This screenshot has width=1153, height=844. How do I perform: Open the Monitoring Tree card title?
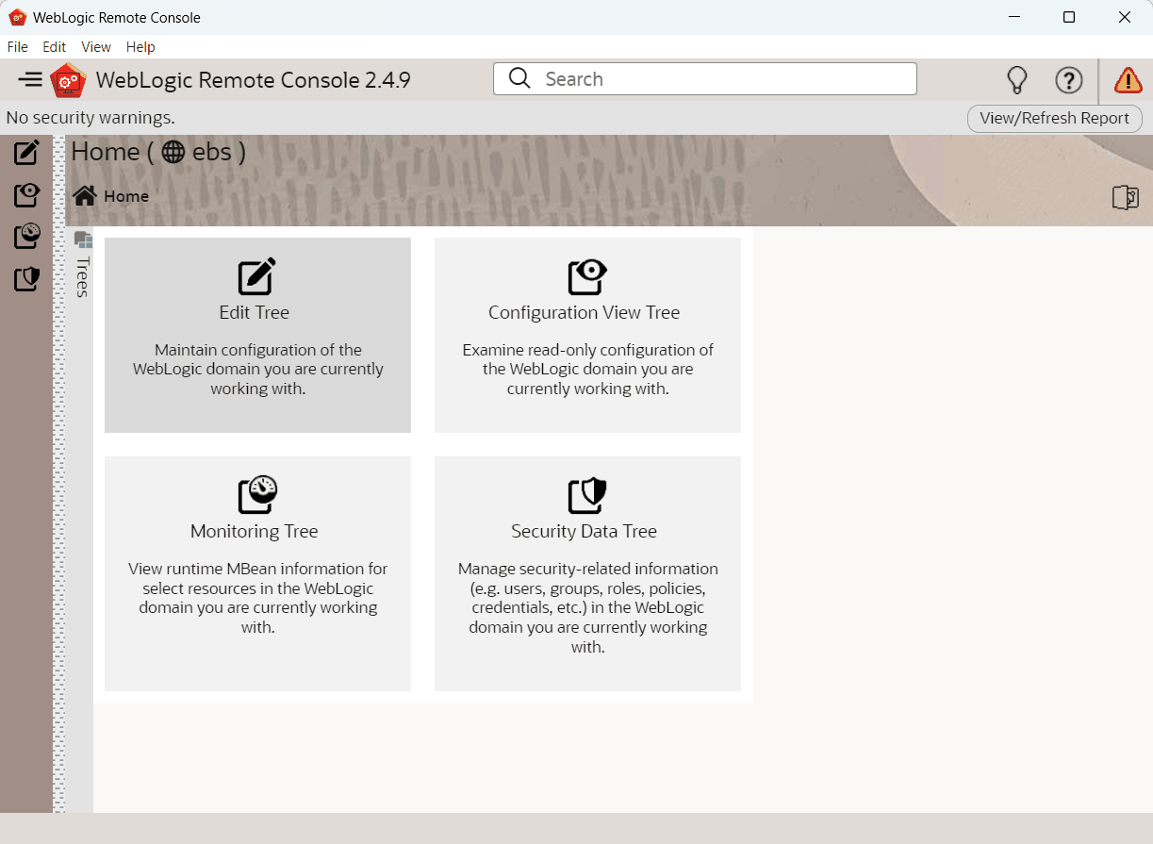coord(255,531)
